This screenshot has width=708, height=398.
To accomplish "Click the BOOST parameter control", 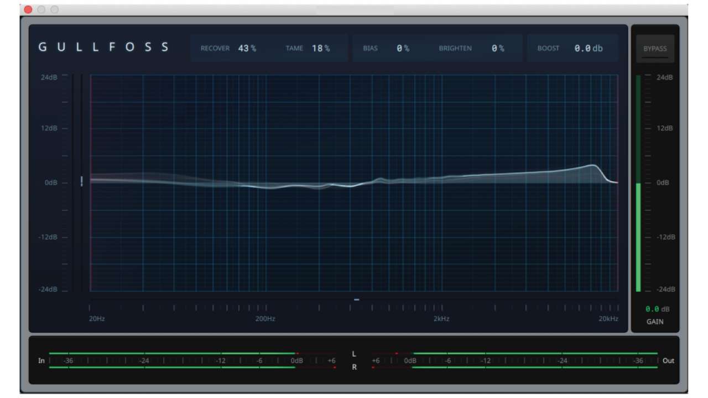I will pyautogui.click(x=550, y=48).
